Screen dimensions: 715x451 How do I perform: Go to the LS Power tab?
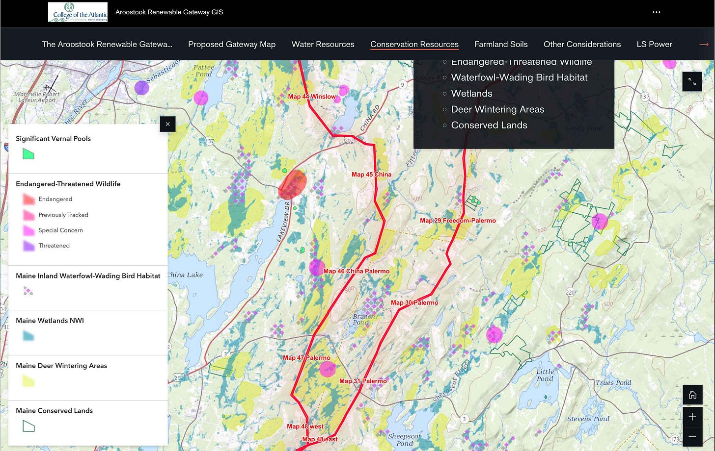coord(654,44)
